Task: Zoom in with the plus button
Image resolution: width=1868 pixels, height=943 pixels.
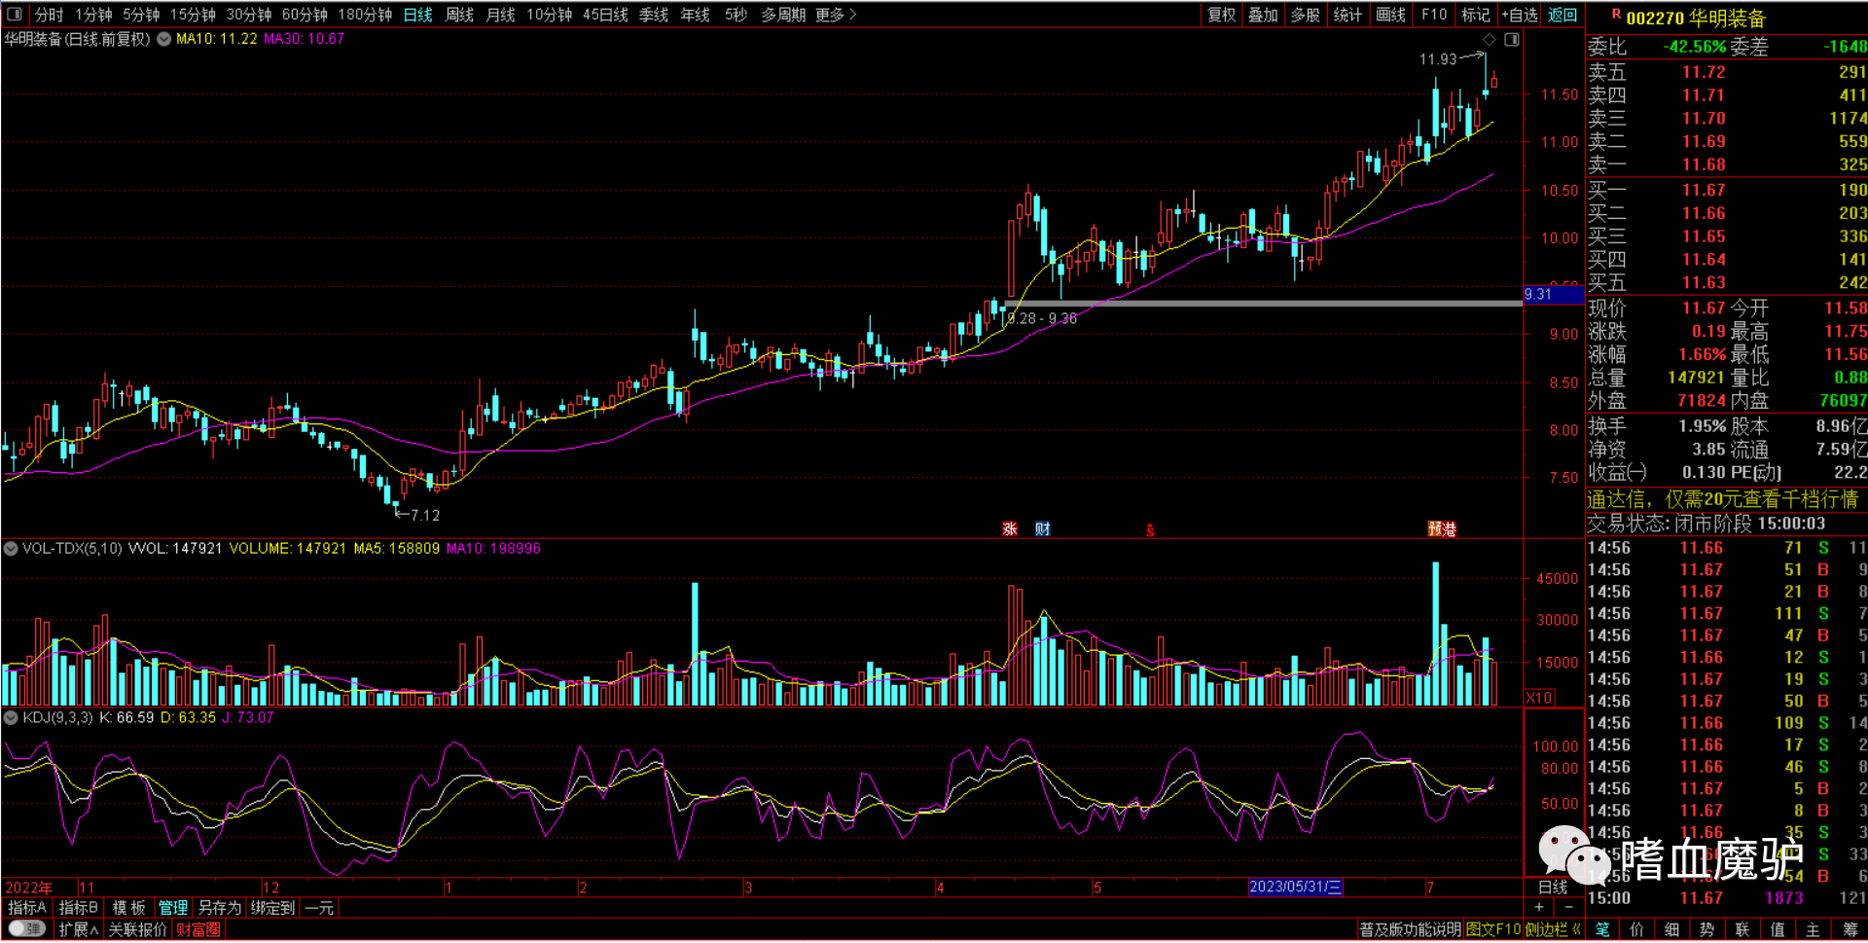Action: tap(1539, 907)
